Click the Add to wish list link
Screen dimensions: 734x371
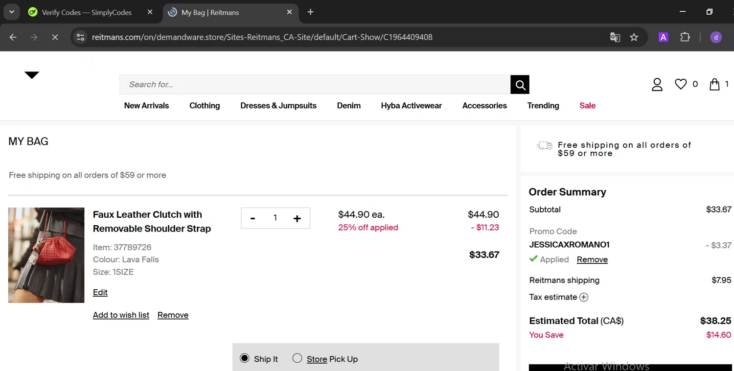coord(121,315)
